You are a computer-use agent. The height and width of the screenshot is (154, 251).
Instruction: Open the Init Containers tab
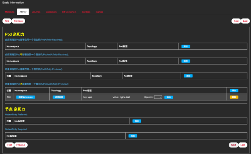(69, 12)
